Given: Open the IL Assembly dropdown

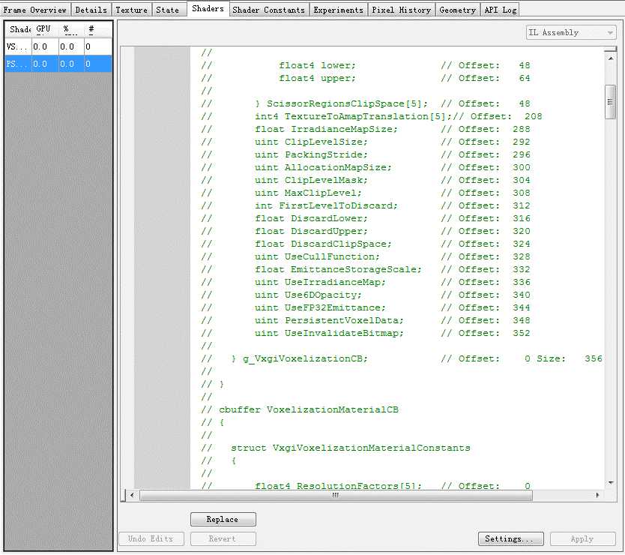Looking at the screenshot, I should (x=571, y=32).
